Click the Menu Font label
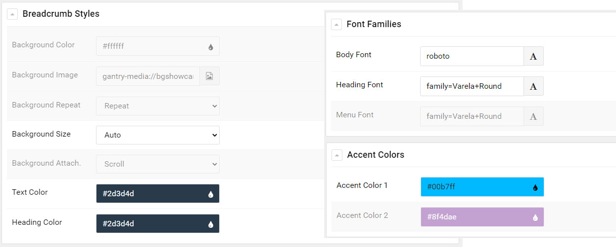 tap(355, 115)
